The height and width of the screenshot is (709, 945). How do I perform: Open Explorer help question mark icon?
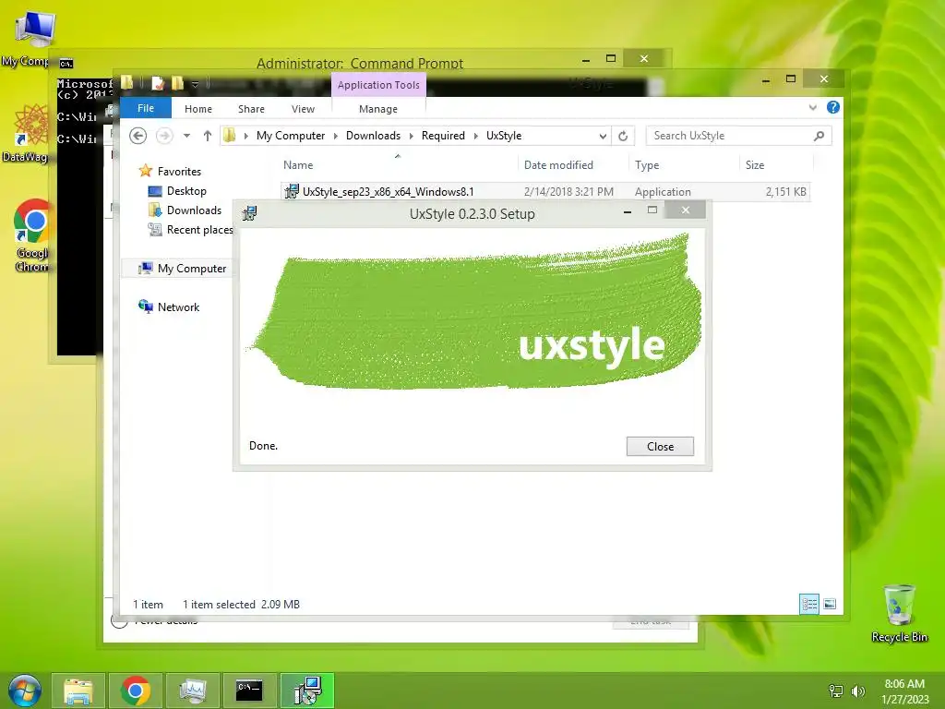tap(833, 107)
